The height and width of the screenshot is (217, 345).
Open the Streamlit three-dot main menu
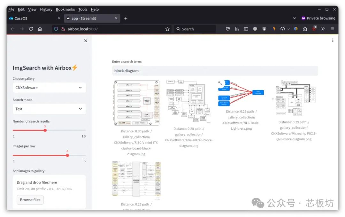[333, 40]
